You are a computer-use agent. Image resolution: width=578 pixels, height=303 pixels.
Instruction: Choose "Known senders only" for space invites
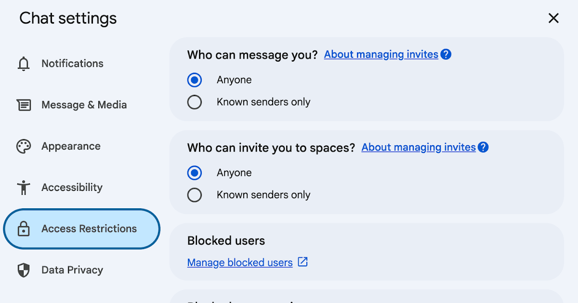coord(195,195)
